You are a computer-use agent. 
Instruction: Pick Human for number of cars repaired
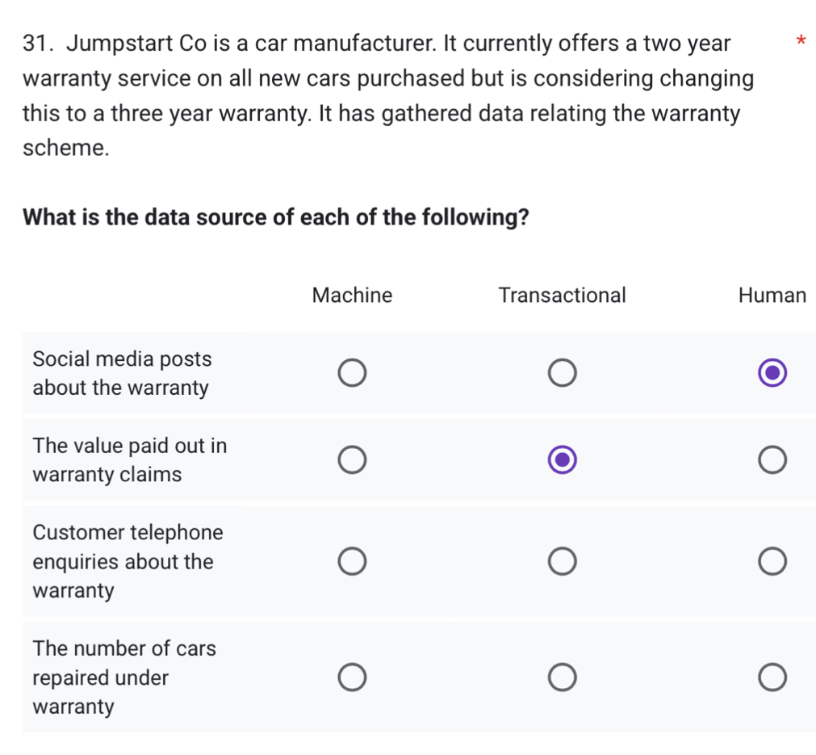772,677
